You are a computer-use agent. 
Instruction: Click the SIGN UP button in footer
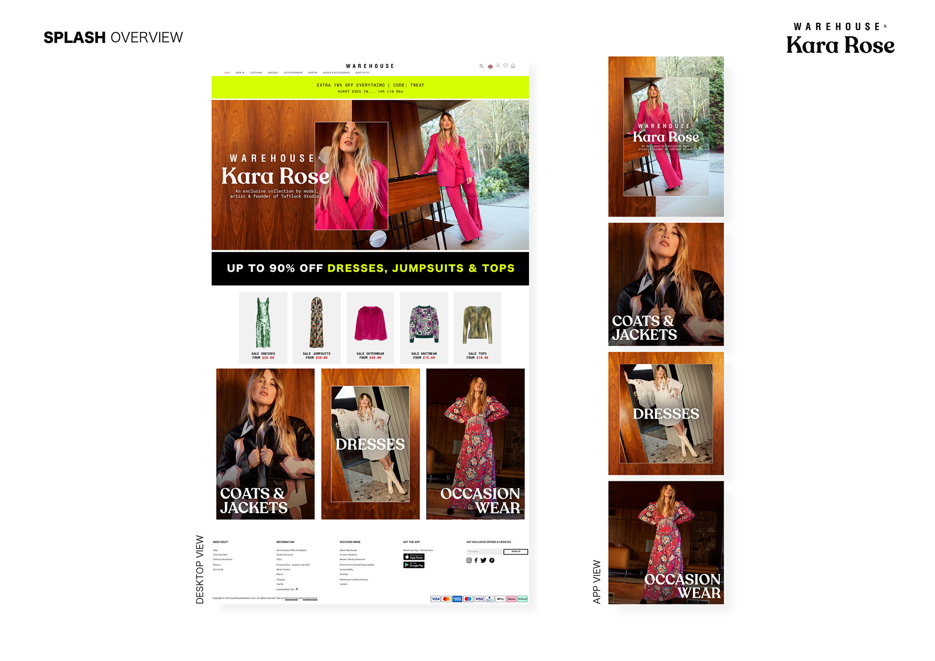516,552
